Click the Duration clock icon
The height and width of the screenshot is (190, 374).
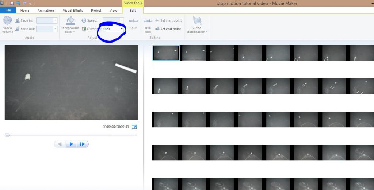(84, 29)
